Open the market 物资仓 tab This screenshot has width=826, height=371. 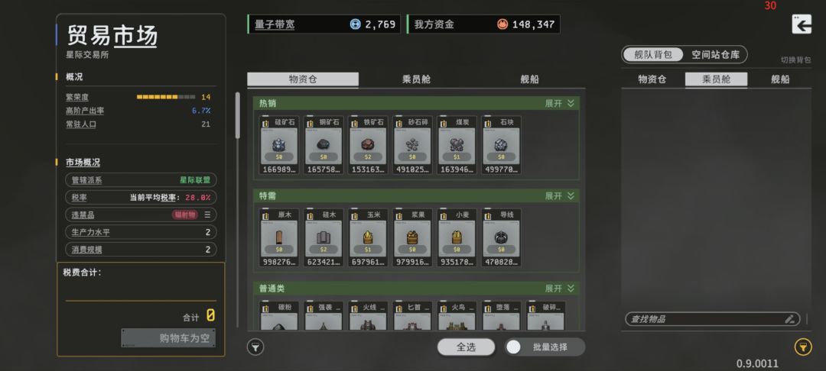[x=303, y=79]
